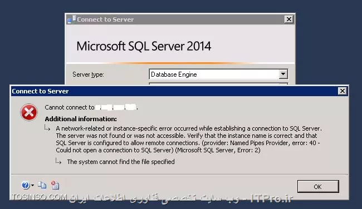This screenshot has width=362, height=209.
Task: Click the server icon in background title bar
Action: coord(71,19)
